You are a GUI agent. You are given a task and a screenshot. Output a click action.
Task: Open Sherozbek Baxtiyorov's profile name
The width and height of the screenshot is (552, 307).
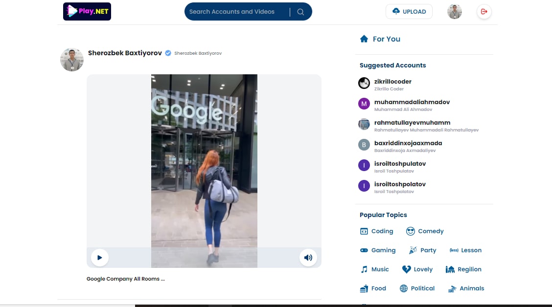pos(125,53)
